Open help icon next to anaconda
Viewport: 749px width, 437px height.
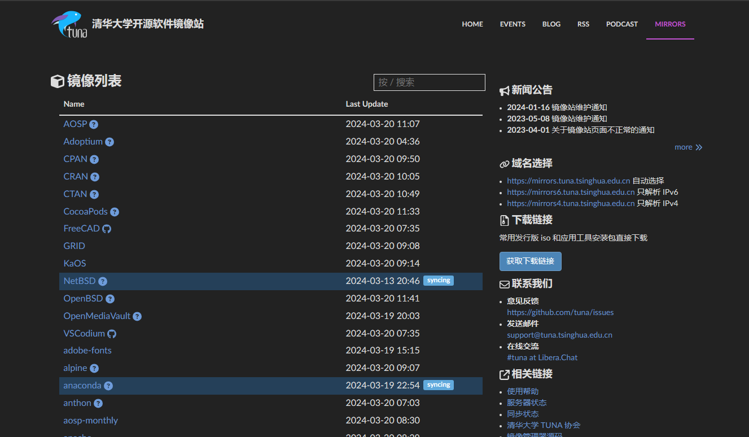[108, 386]
